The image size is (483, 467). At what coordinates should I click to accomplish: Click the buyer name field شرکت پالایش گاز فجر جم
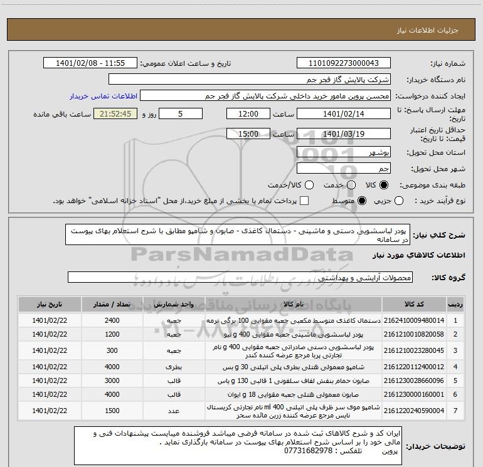pyautogui.click(x=250, y=80)
